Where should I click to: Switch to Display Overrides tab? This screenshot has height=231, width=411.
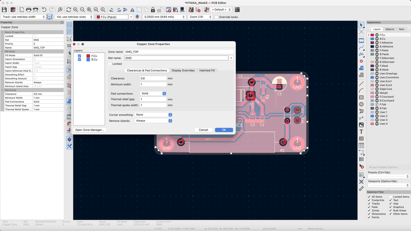click(x=183, y=70)
